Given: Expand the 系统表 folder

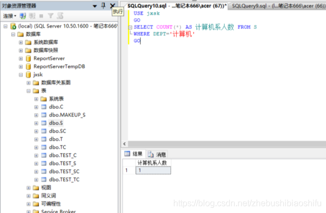Looking at the screenshot, I should tap(36, 99).
